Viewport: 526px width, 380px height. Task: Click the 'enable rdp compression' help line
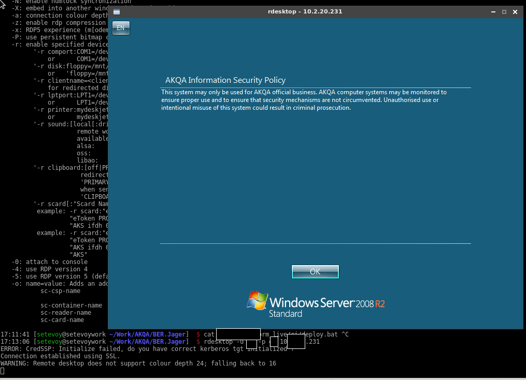coord(59,23)
